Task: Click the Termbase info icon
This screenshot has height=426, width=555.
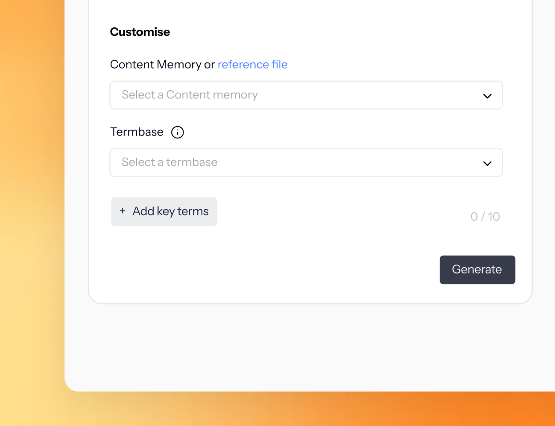Action: coord(178,132)
